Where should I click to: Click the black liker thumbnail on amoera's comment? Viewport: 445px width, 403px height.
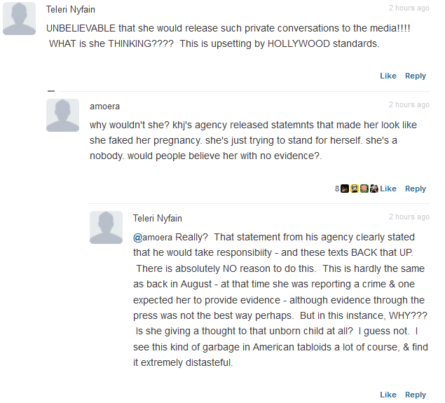pos(345,189)
